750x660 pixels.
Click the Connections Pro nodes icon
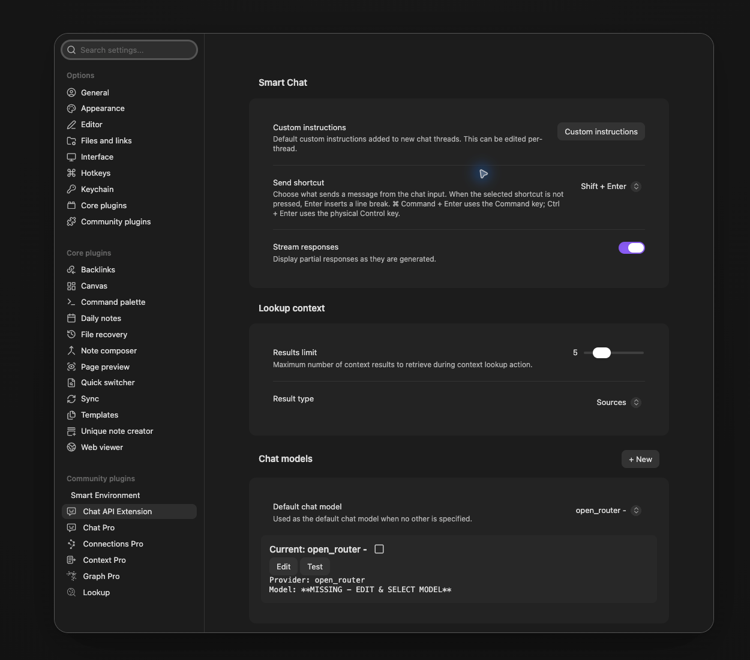pos(71,544)
